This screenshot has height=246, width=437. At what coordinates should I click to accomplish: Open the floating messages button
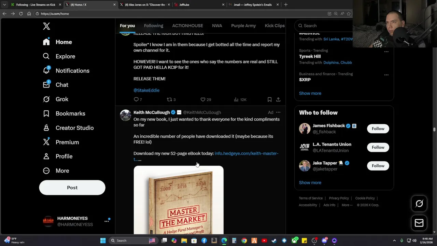tap(419, 223)
